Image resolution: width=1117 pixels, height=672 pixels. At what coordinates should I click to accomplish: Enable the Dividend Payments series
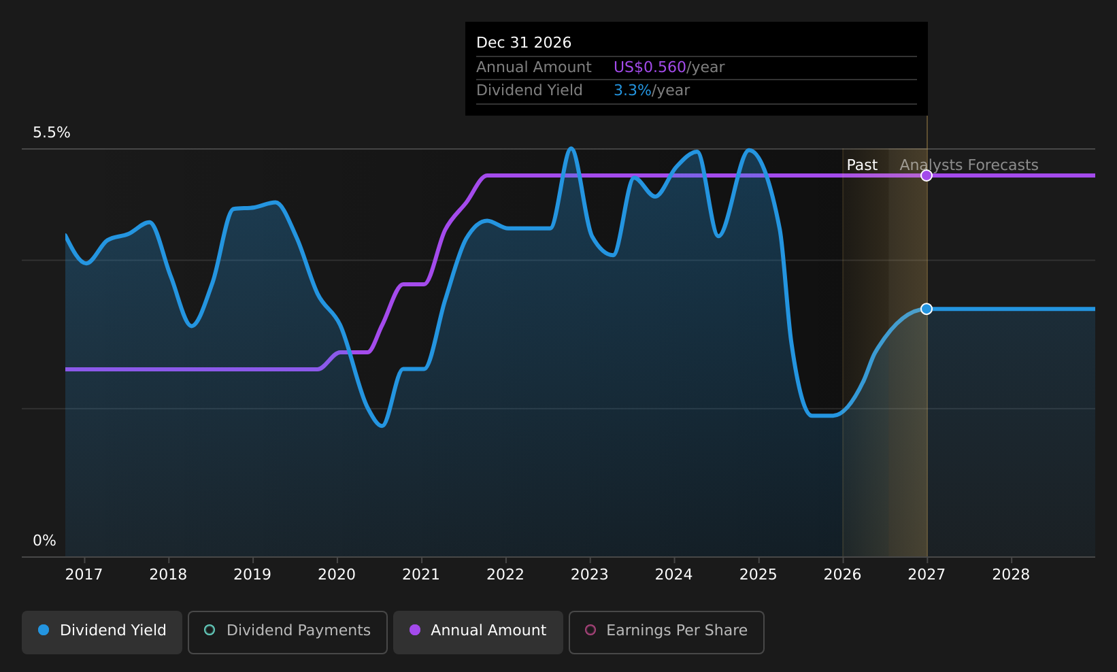coord(288,632)
